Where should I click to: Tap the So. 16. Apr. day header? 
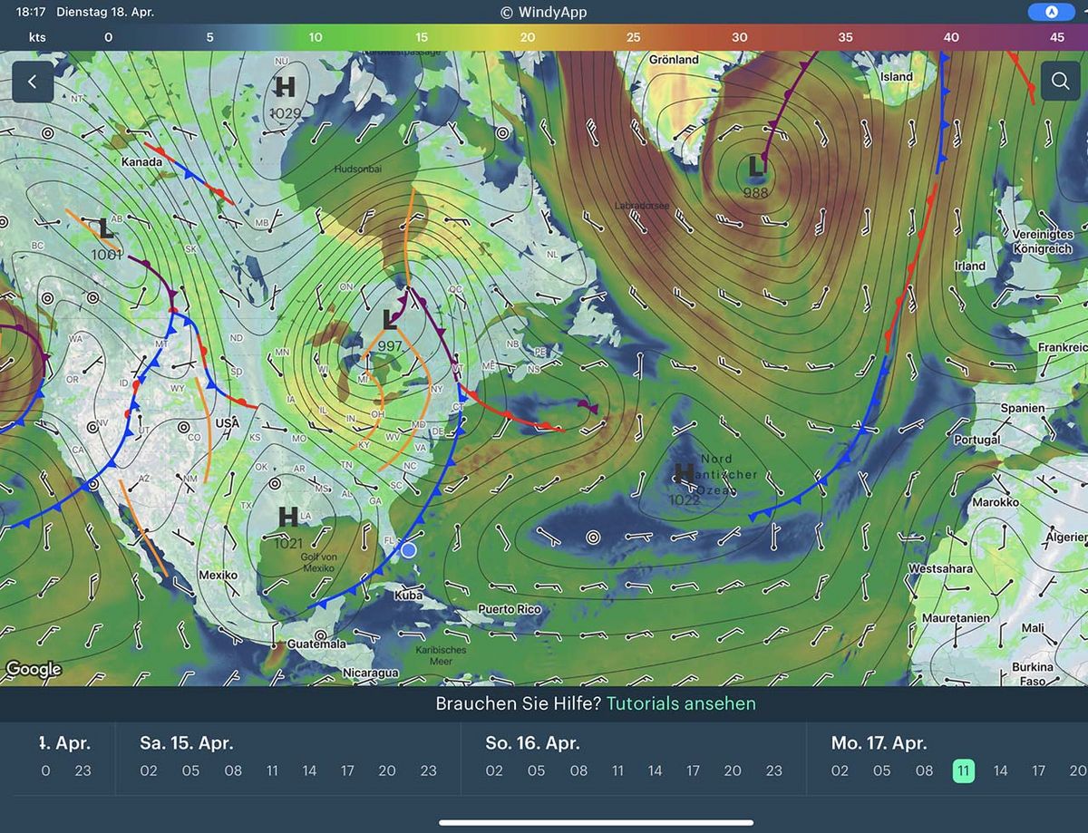[x=533, y=743]
